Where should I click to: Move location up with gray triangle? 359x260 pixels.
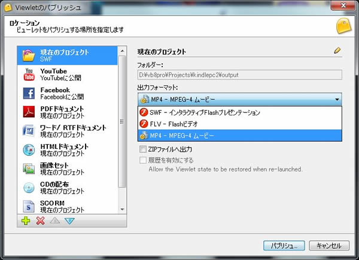(x=55, y=221)
